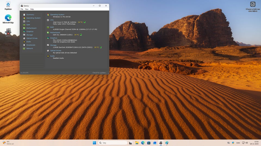Open the Help menu
Viewport: 261px width, 146px height.
(x=32, y=9)
